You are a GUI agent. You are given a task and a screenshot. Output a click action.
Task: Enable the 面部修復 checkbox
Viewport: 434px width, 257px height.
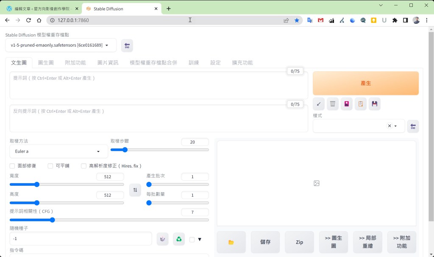(x=12, y=166)
